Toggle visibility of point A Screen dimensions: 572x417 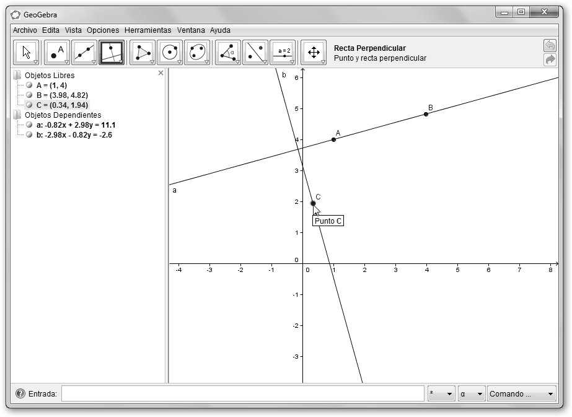[x=29, y=86]
